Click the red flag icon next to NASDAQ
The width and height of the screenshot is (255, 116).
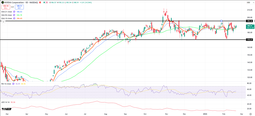pyautogui.click(x=39, y=2)
